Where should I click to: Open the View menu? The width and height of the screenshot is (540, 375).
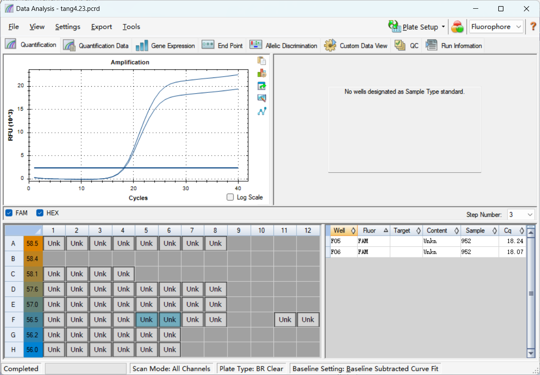(x=37, y=27)
